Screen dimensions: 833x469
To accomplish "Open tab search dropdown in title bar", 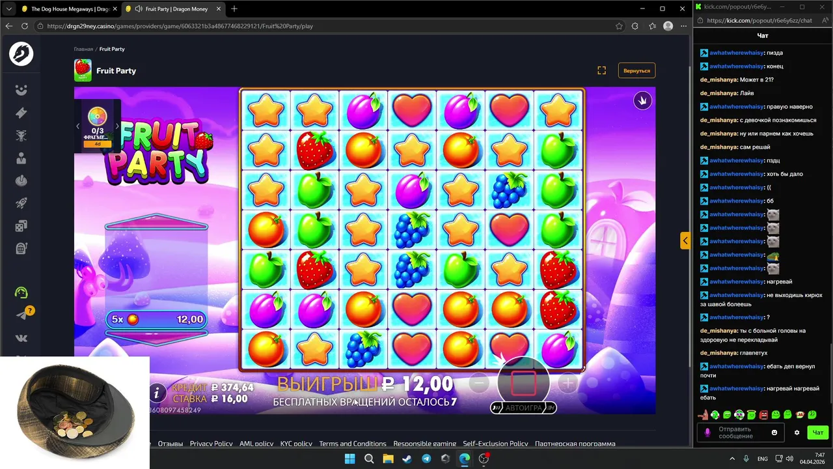I will (8, 9).
